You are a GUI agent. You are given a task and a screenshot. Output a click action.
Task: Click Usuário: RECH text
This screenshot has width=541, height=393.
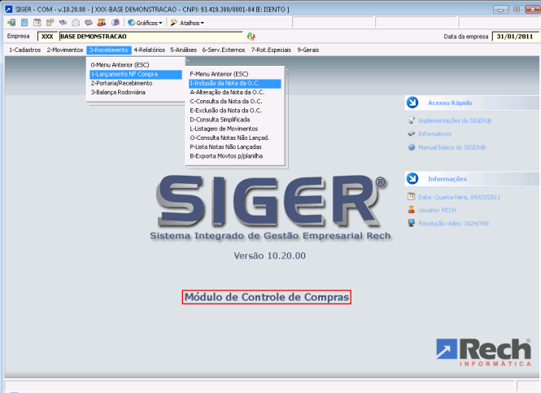(x=437, y=210)
